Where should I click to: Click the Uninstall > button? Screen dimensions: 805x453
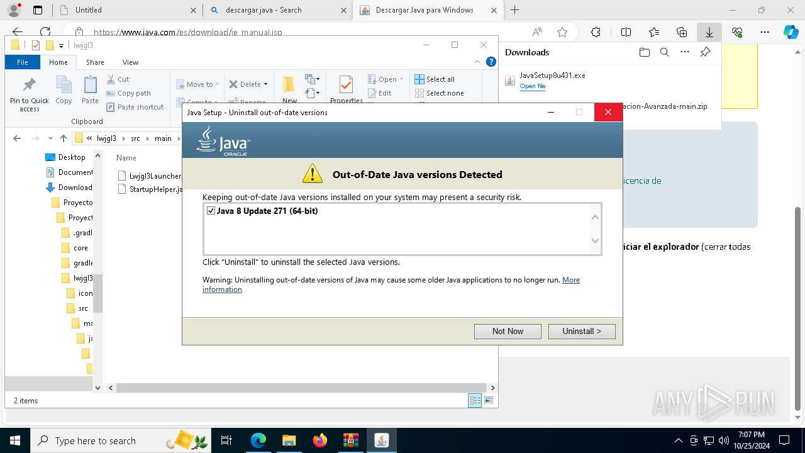pos(582,331)
